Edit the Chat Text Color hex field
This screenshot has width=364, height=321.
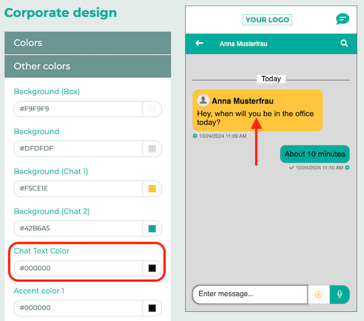tap(78, 268)
